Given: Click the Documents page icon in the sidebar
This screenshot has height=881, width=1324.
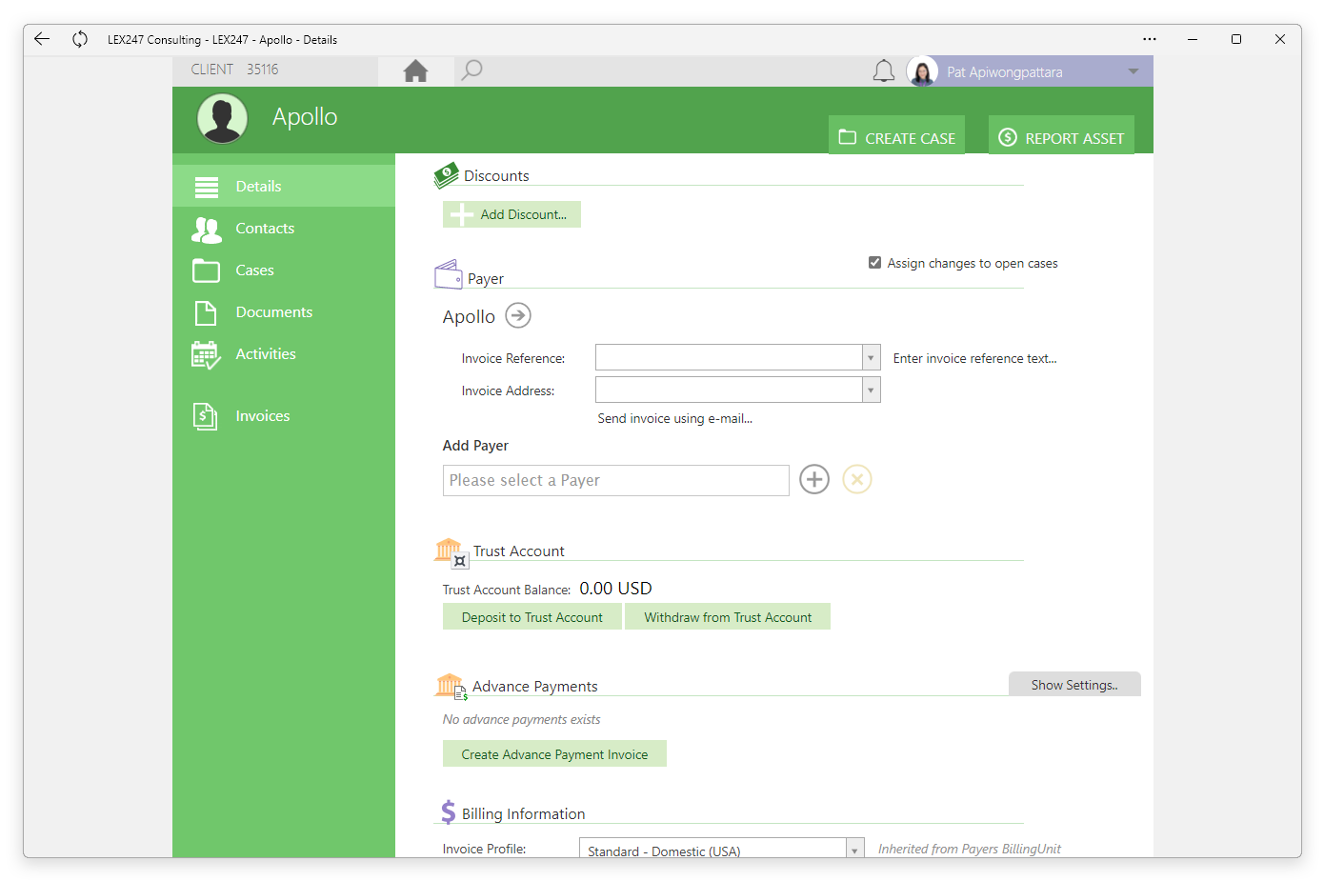Looking at the screenshot, I should (206, 312).
